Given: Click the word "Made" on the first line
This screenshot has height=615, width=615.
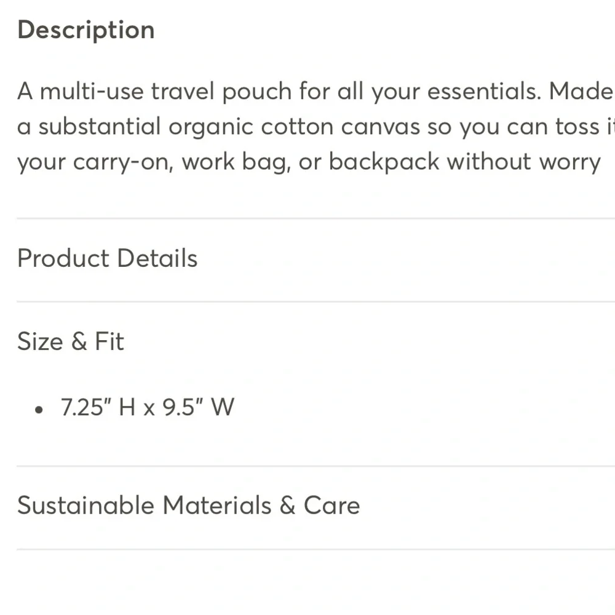Looking at the screenshot, I should tap(581, 91).
